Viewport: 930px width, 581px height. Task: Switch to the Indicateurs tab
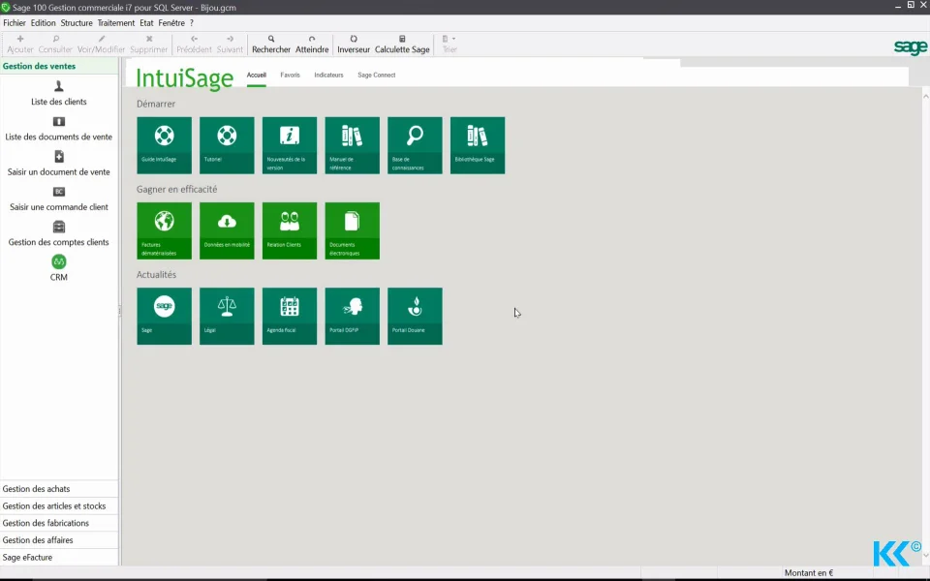[x=328, y=76]
